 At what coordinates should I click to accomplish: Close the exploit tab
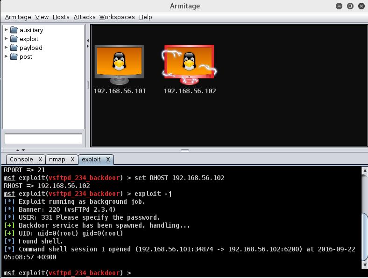click(x=108, y=160)
